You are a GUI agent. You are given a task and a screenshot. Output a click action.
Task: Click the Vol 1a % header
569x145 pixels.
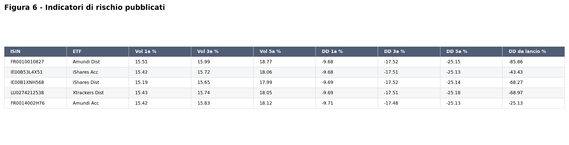coord(160,52)
